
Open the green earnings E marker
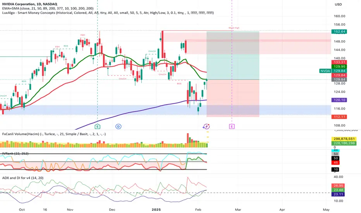[97, 126]
